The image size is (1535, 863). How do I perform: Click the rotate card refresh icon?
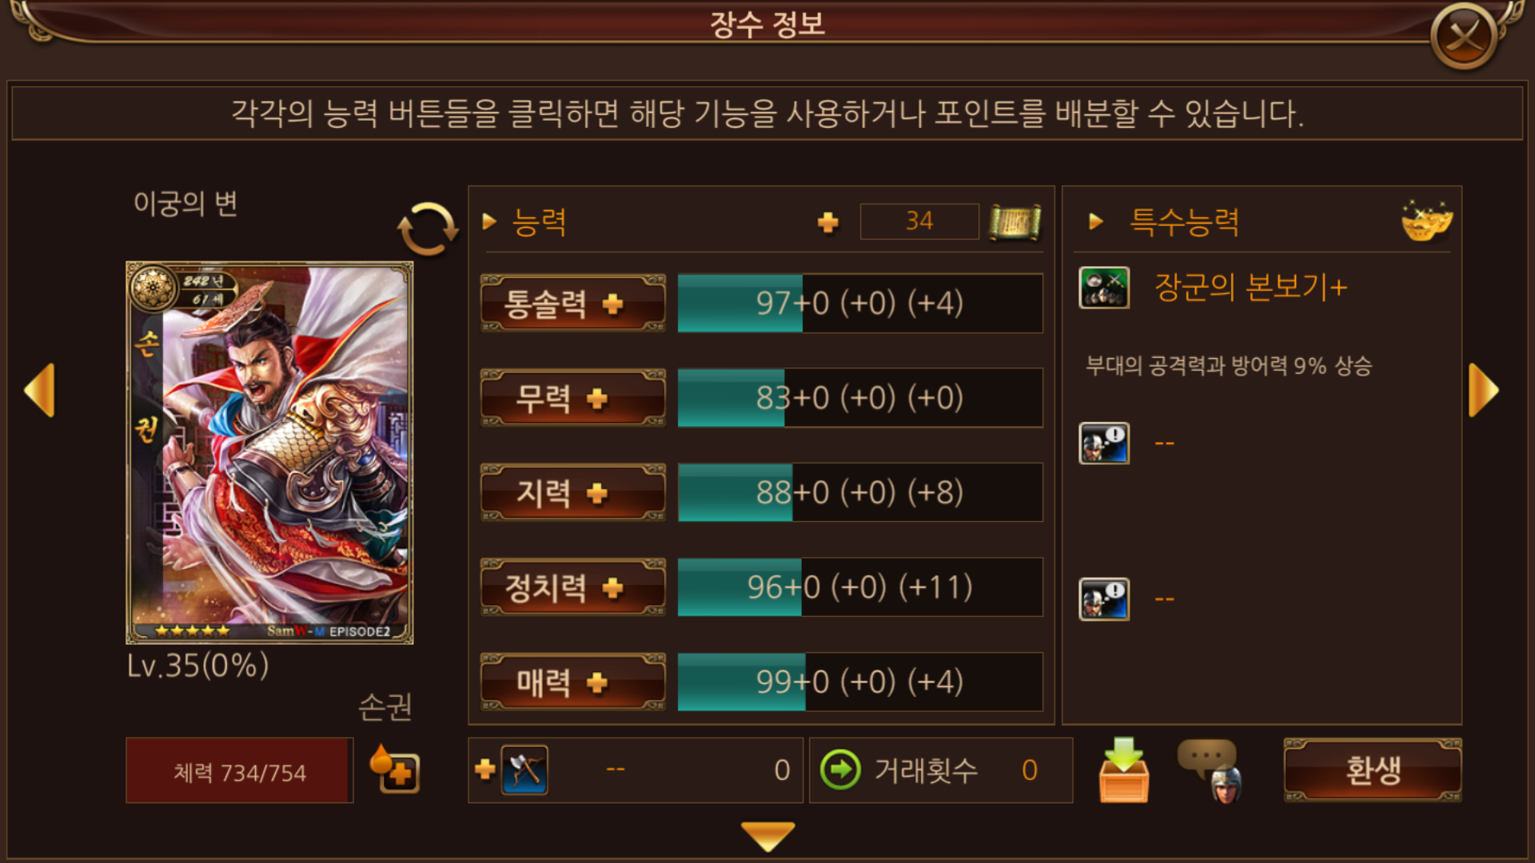point(428,229)
